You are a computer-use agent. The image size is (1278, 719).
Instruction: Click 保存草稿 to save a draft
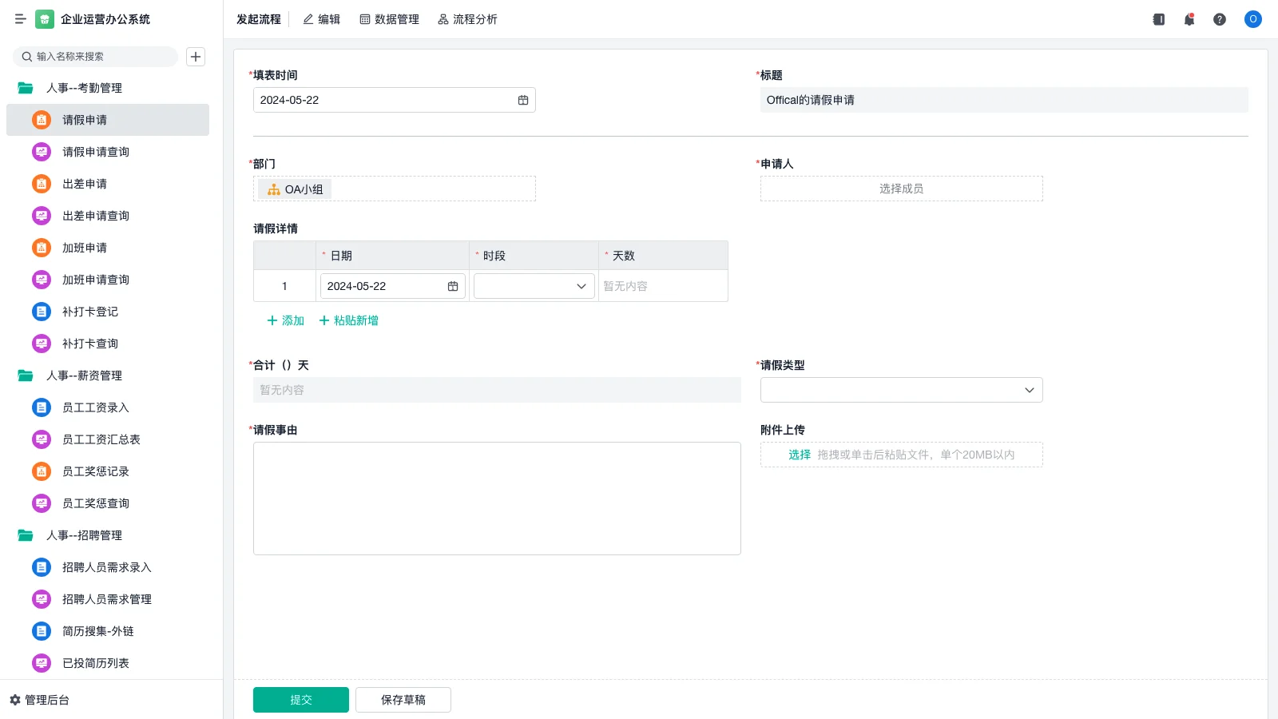click(x=403, y=699)
